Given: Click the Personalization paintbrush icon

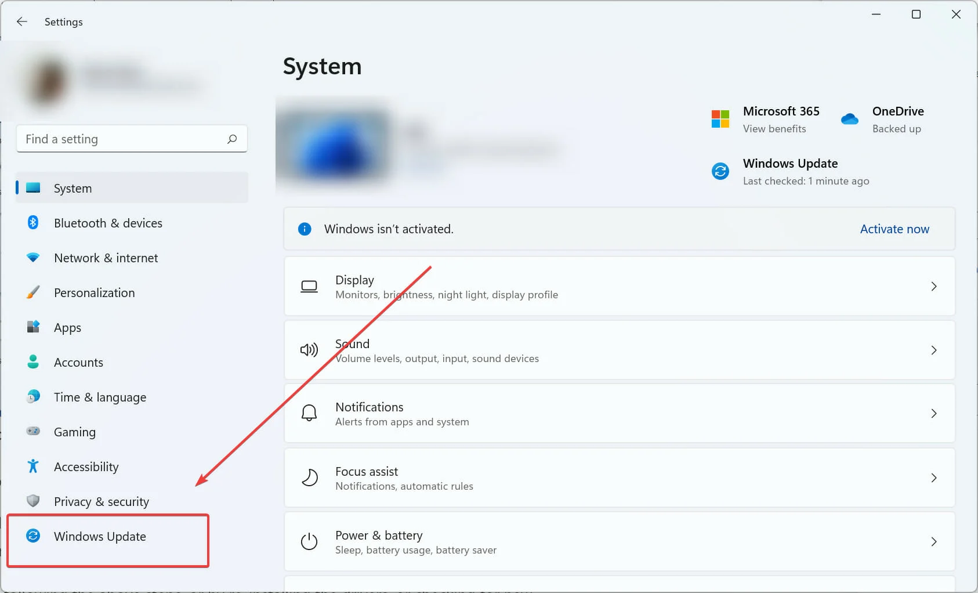Looking at the screenshot, I should click(33, 292).
